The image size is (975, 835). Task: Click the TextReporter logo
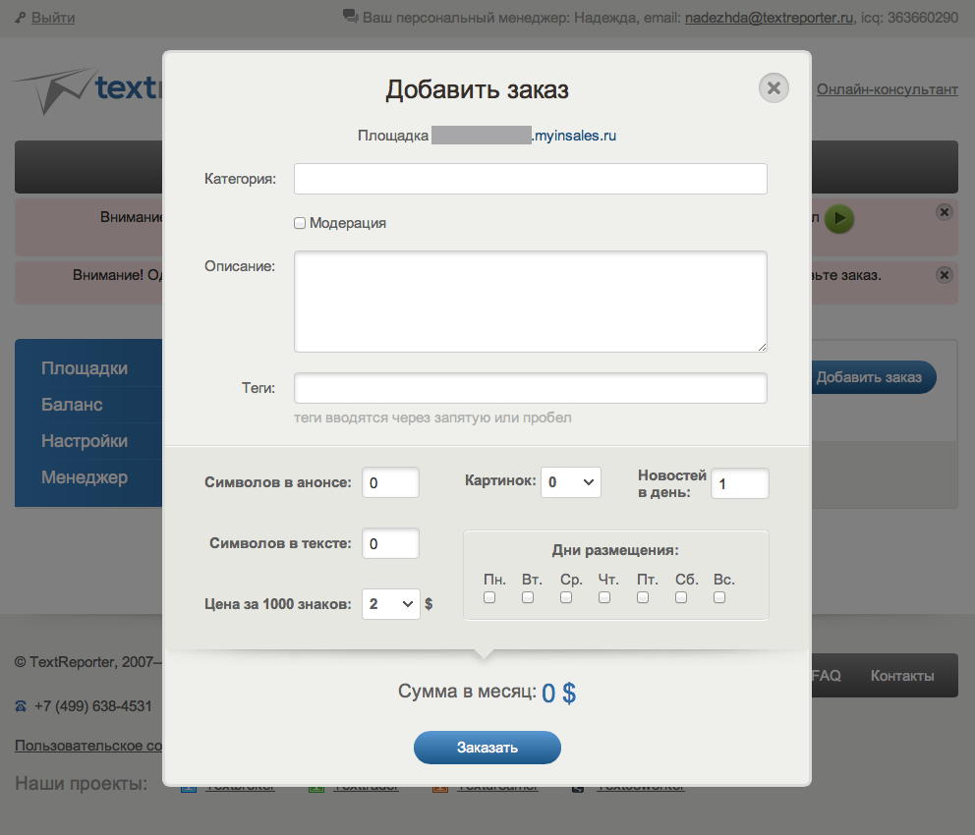(x=87, y=91)
